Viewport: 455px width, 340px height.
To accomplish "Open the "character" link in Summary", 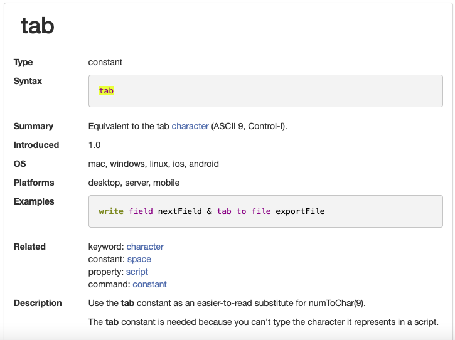I will (190, 126).
